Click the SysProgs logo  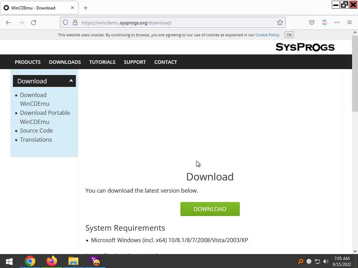click(x=305, y=47)
